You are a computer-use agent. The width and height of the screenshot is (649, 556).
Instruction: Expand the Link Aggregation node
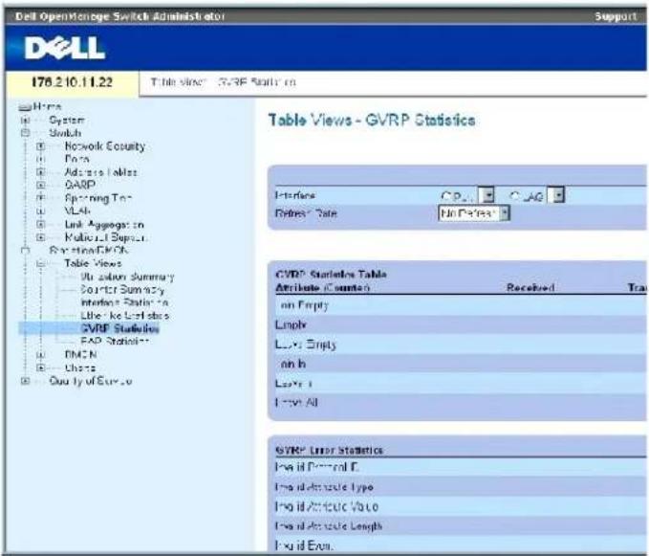[40, 224]
